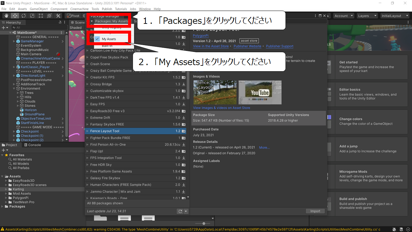Click the import icon for Fighter Pack Bundle FREE

click(183, 138)
